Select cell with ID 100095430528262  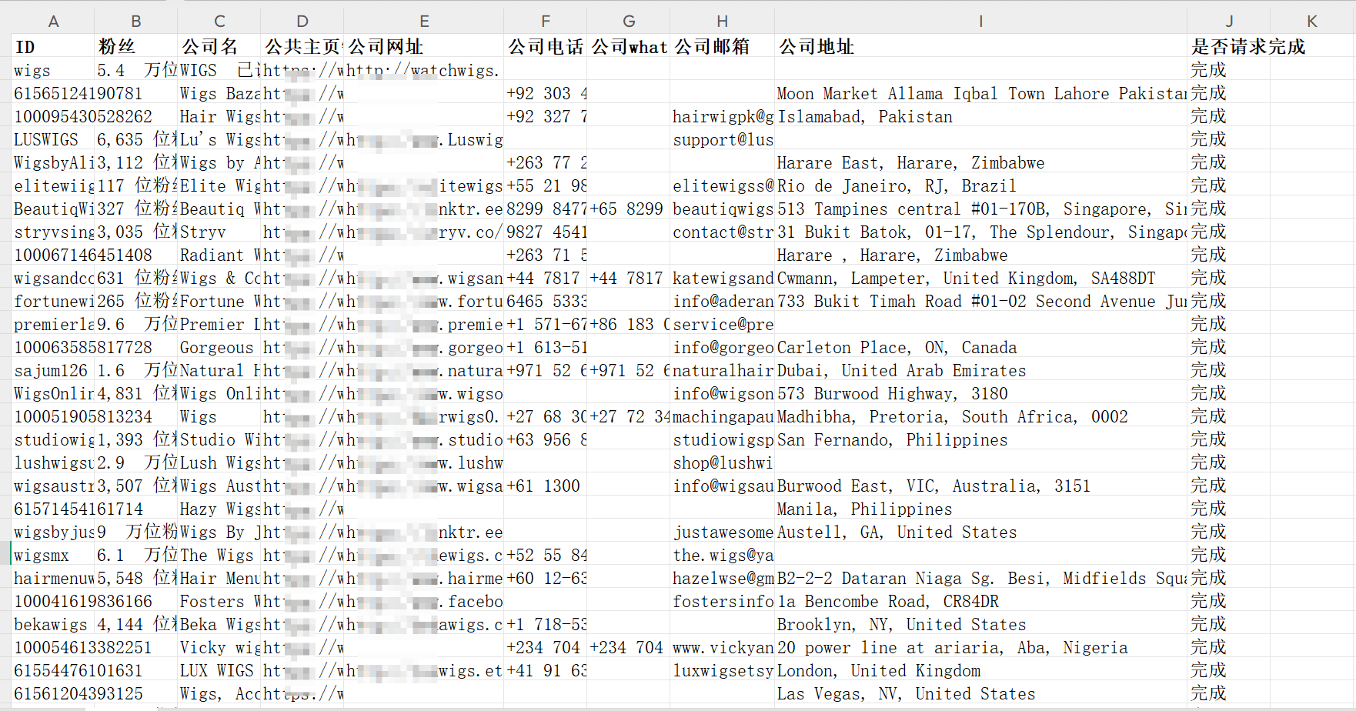pyautogui.click(x=83, y=117)
